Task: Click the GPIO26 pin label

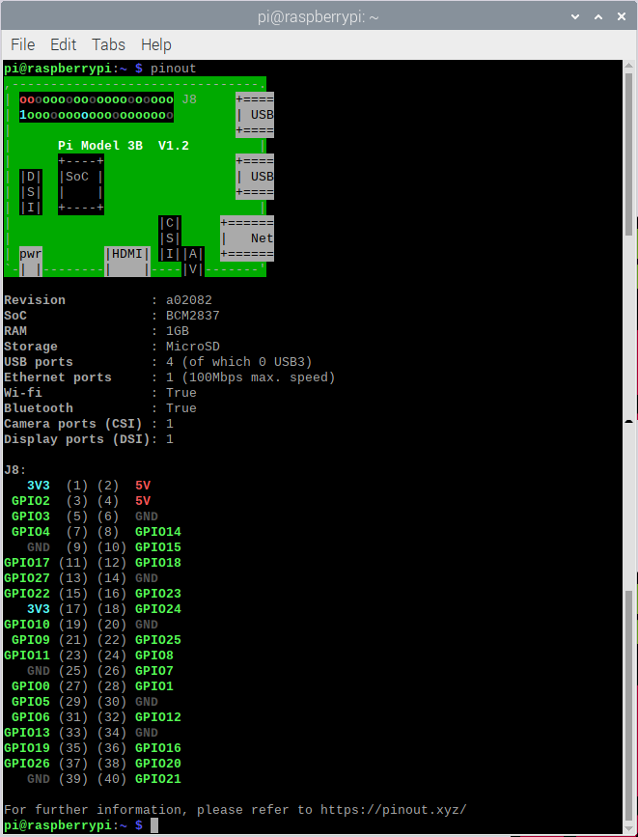Action: pyautogui.click(x=27, y=764)
